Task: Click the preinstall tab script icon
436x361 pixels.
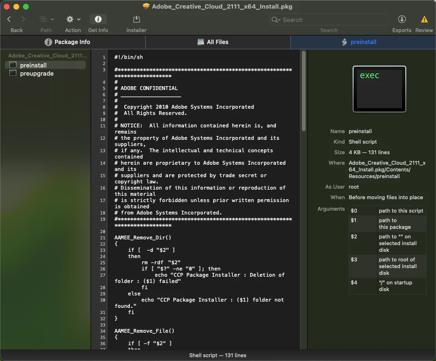Action: (x=344, y=42)
